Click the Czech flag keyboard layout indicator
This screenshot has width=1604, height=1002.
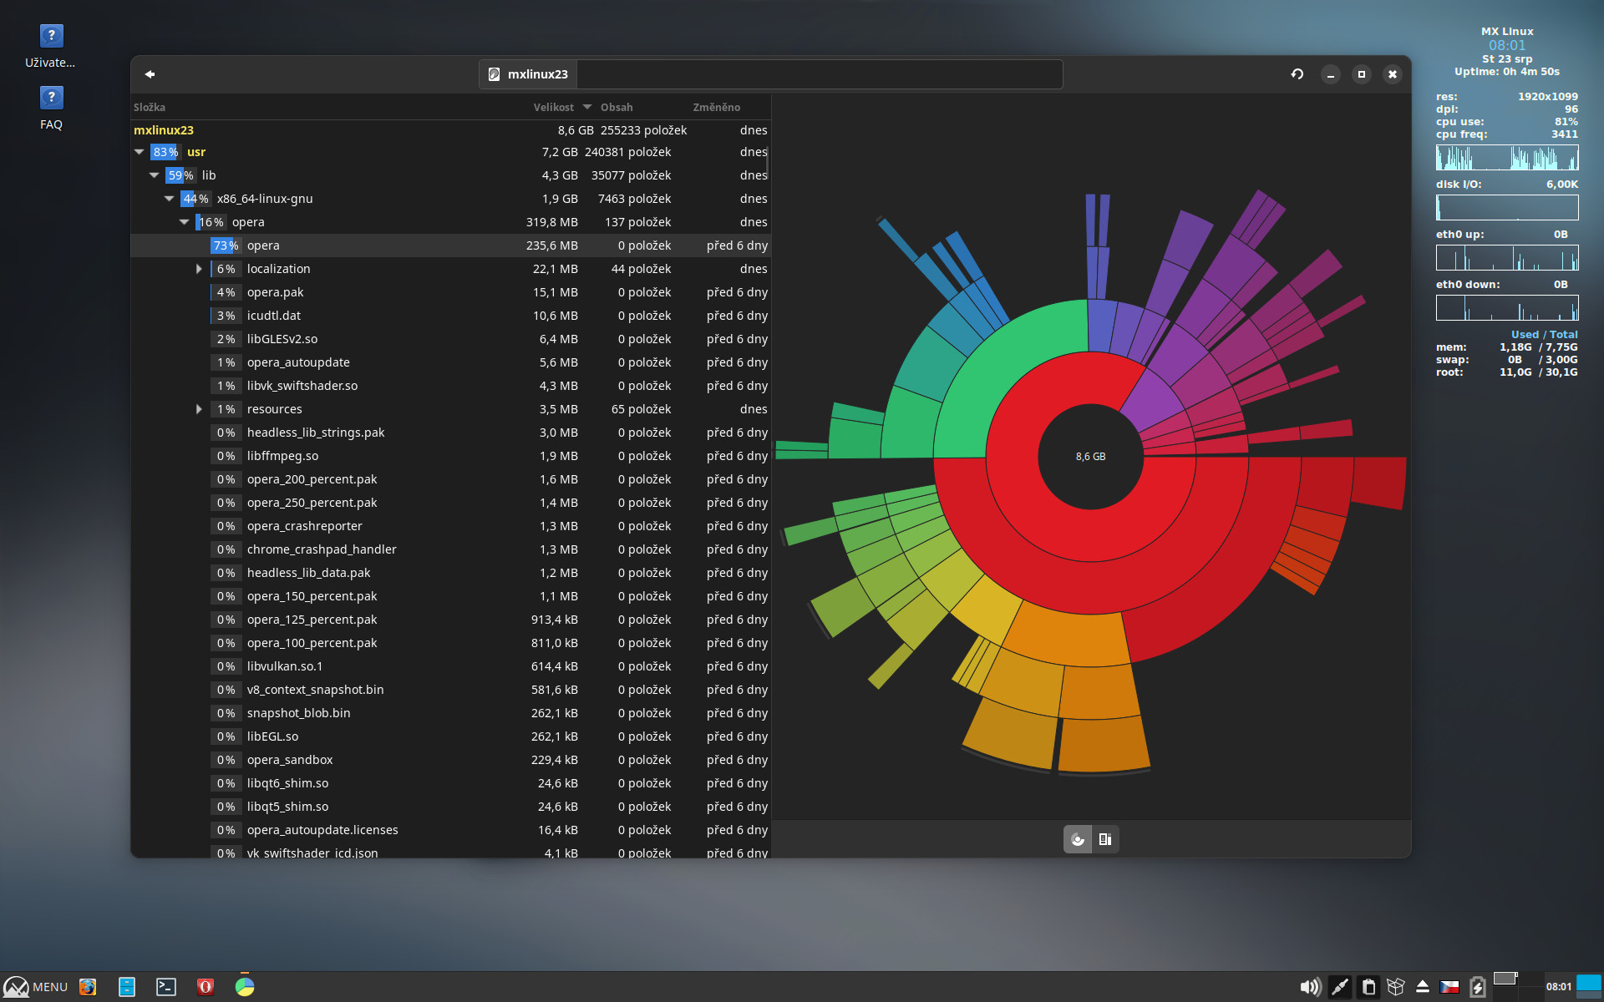point(1449,987)
